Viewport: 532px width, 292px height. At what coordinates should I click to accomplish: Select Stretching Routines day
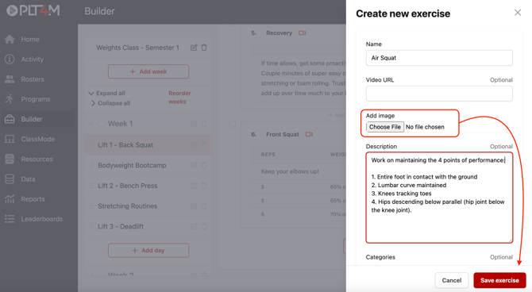[x=128, y=206]
